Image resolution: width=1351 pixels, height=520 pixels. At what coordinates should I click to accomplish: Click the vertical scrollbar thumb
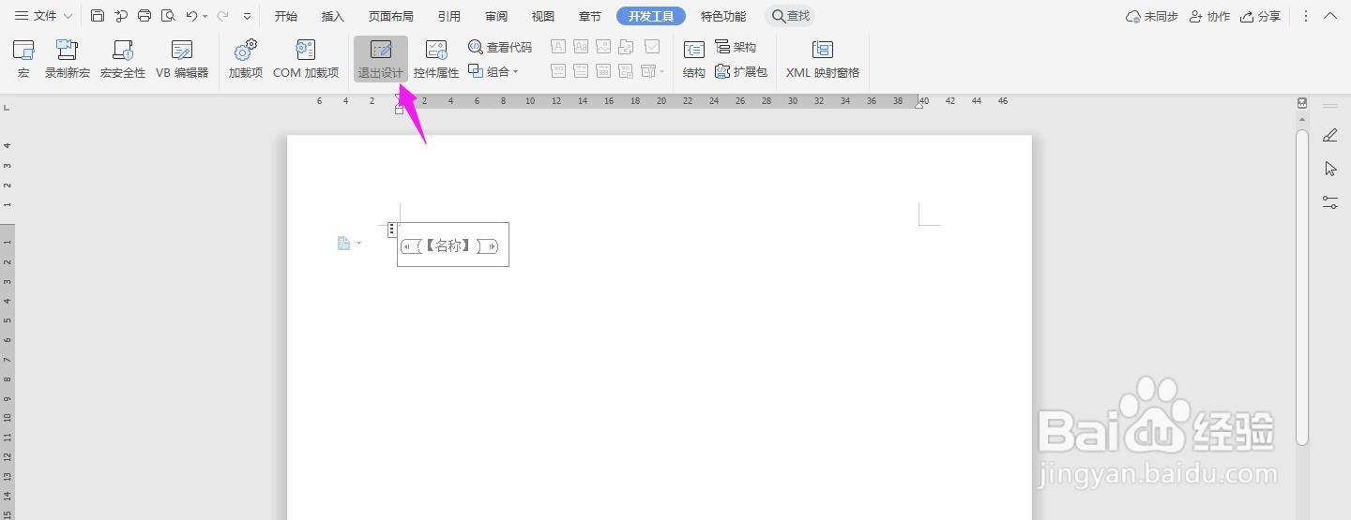pyautogui.click(x=1302, y=286)
